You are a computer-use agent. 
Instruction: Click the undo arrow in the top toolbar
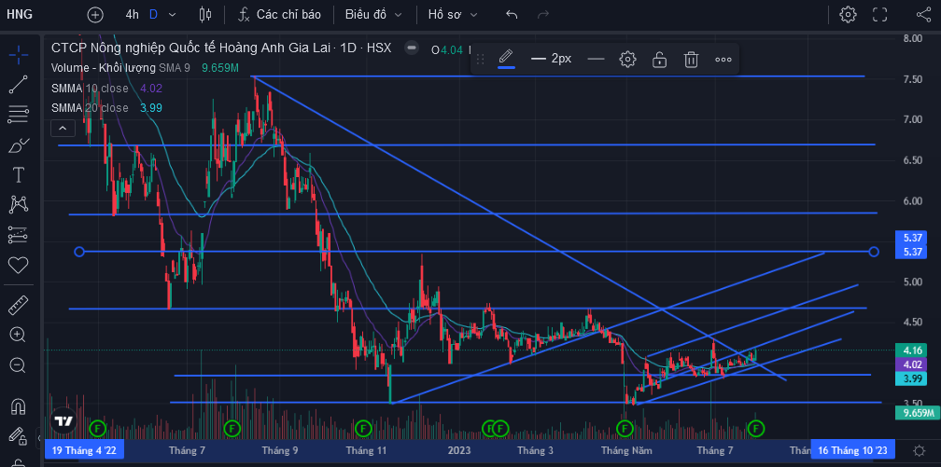512,14
